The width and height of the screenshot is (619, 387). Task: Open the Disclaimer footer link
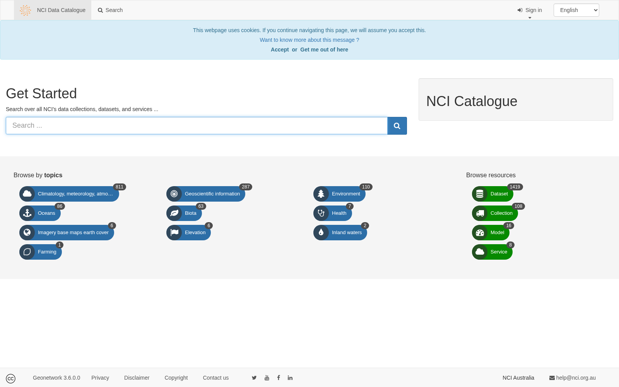pyautogui.click(x=137, y=378)
